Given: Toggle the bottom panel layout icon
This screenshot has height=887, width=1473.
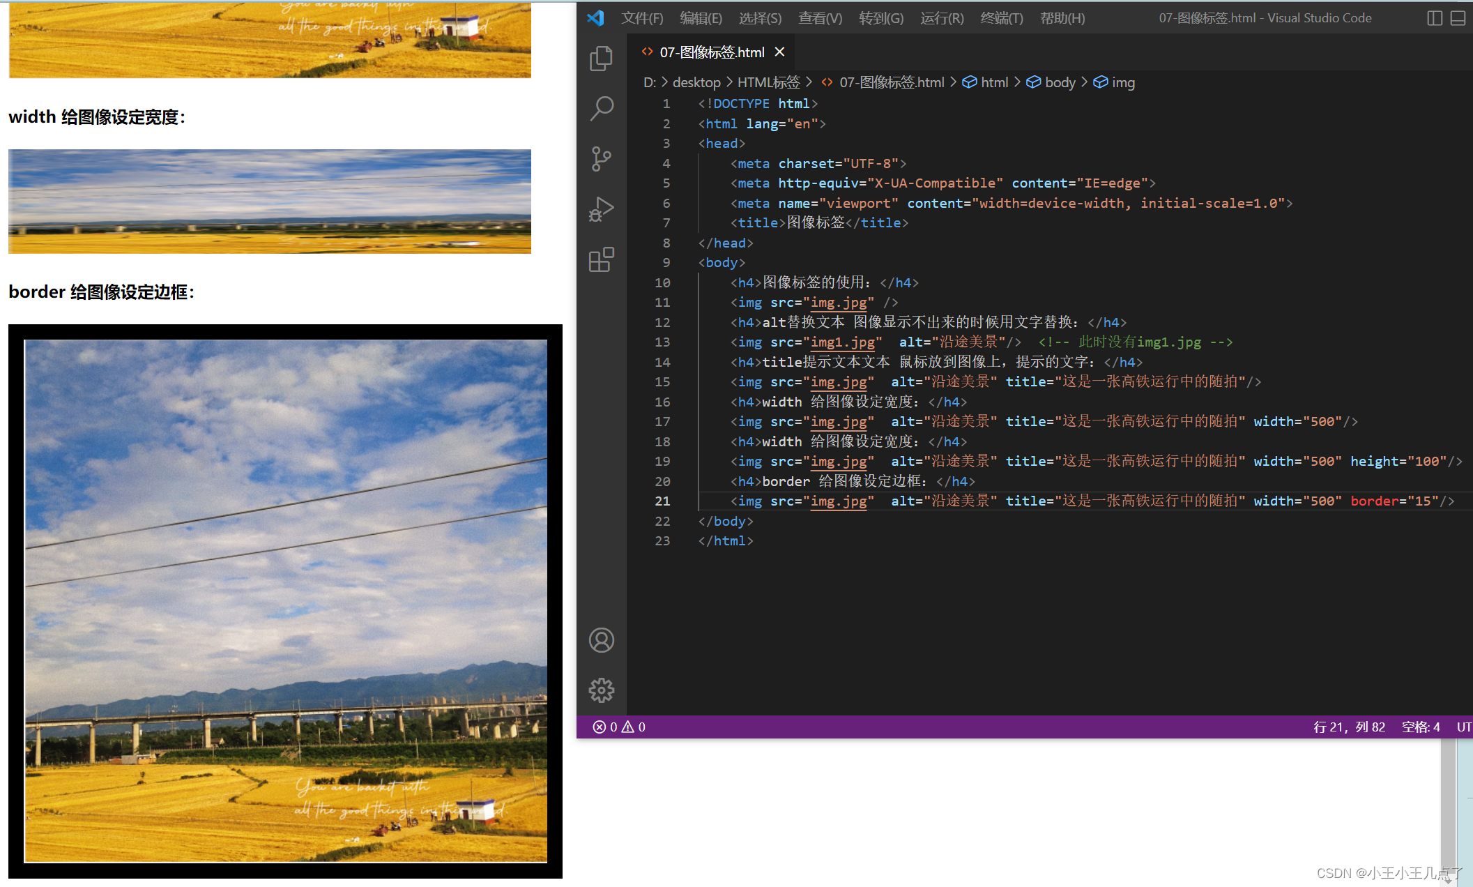Looking at the screenshot, I should (1458, 18).
